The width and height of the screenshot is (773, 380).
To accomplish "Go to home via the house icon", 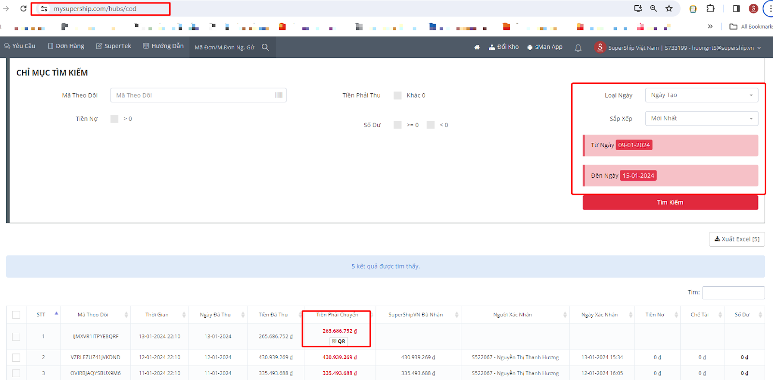I will [x=477, y=47].
